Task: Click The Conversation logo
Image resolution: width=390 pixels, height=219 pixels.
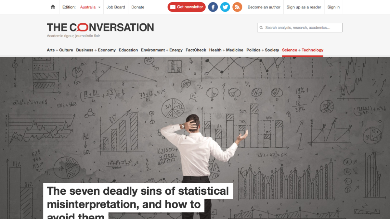Action: 100,27
